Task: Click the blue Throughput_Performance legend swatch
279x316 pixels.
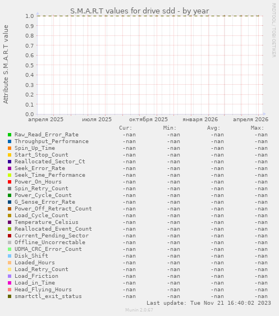Action: 10,141
